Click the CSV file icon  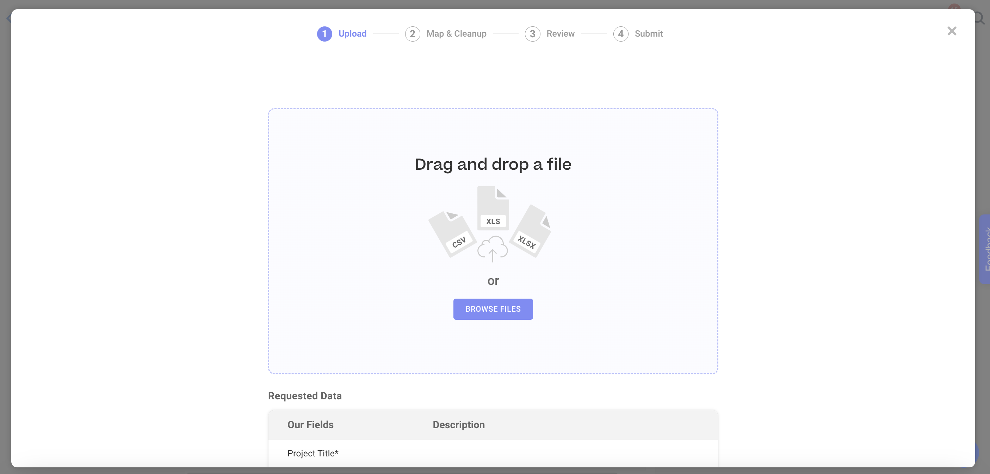452,234
